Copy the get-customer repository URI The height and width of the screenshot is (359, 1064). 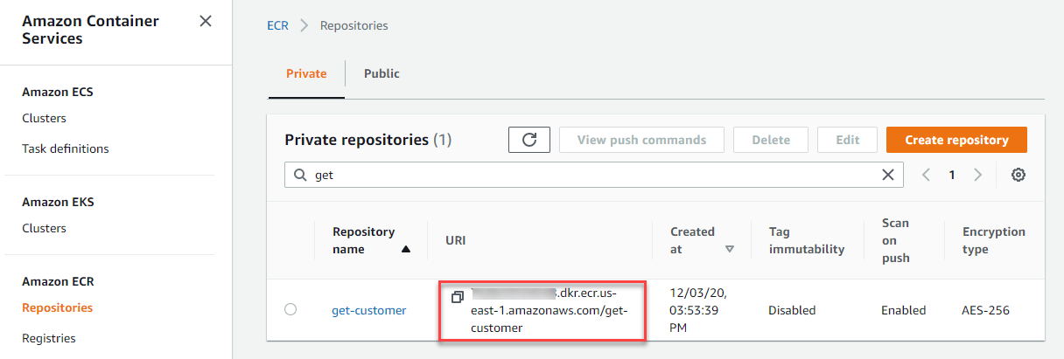click(x=457, y=297)
